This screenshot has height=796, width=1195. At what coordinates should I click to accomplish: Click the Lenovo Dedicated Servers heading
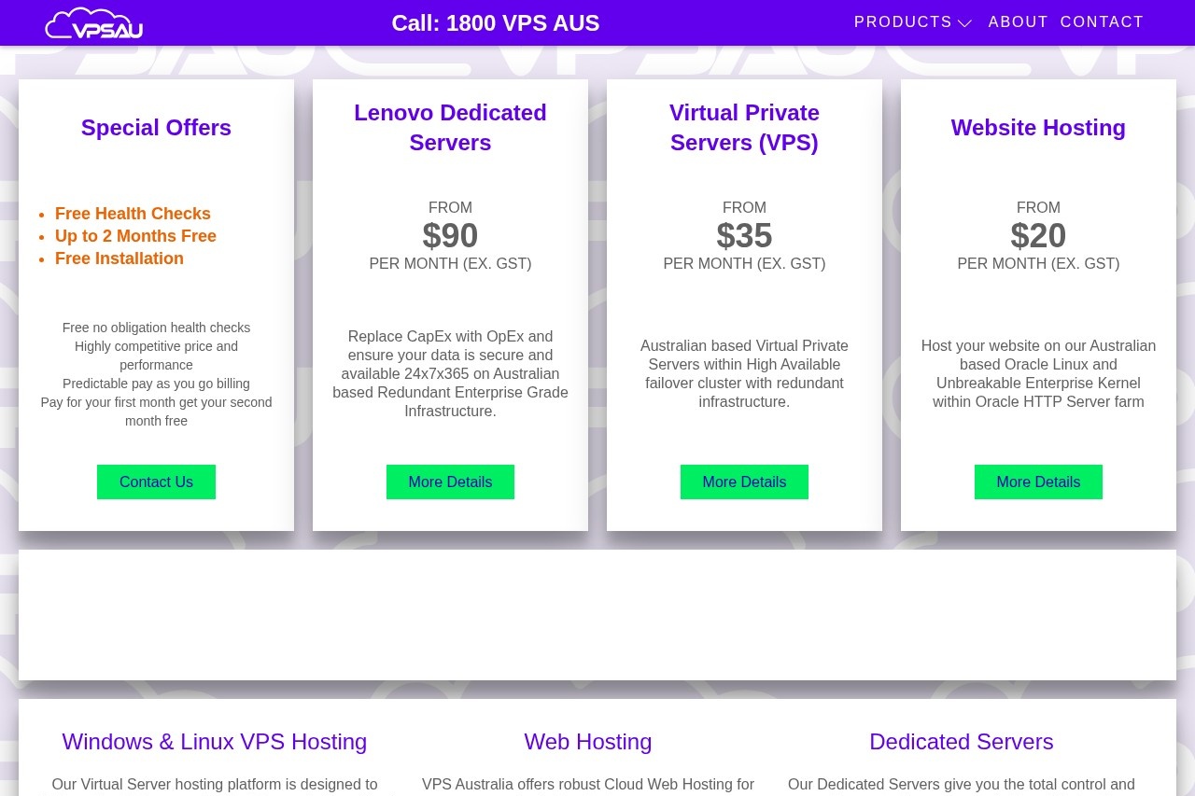click(450, 128)
